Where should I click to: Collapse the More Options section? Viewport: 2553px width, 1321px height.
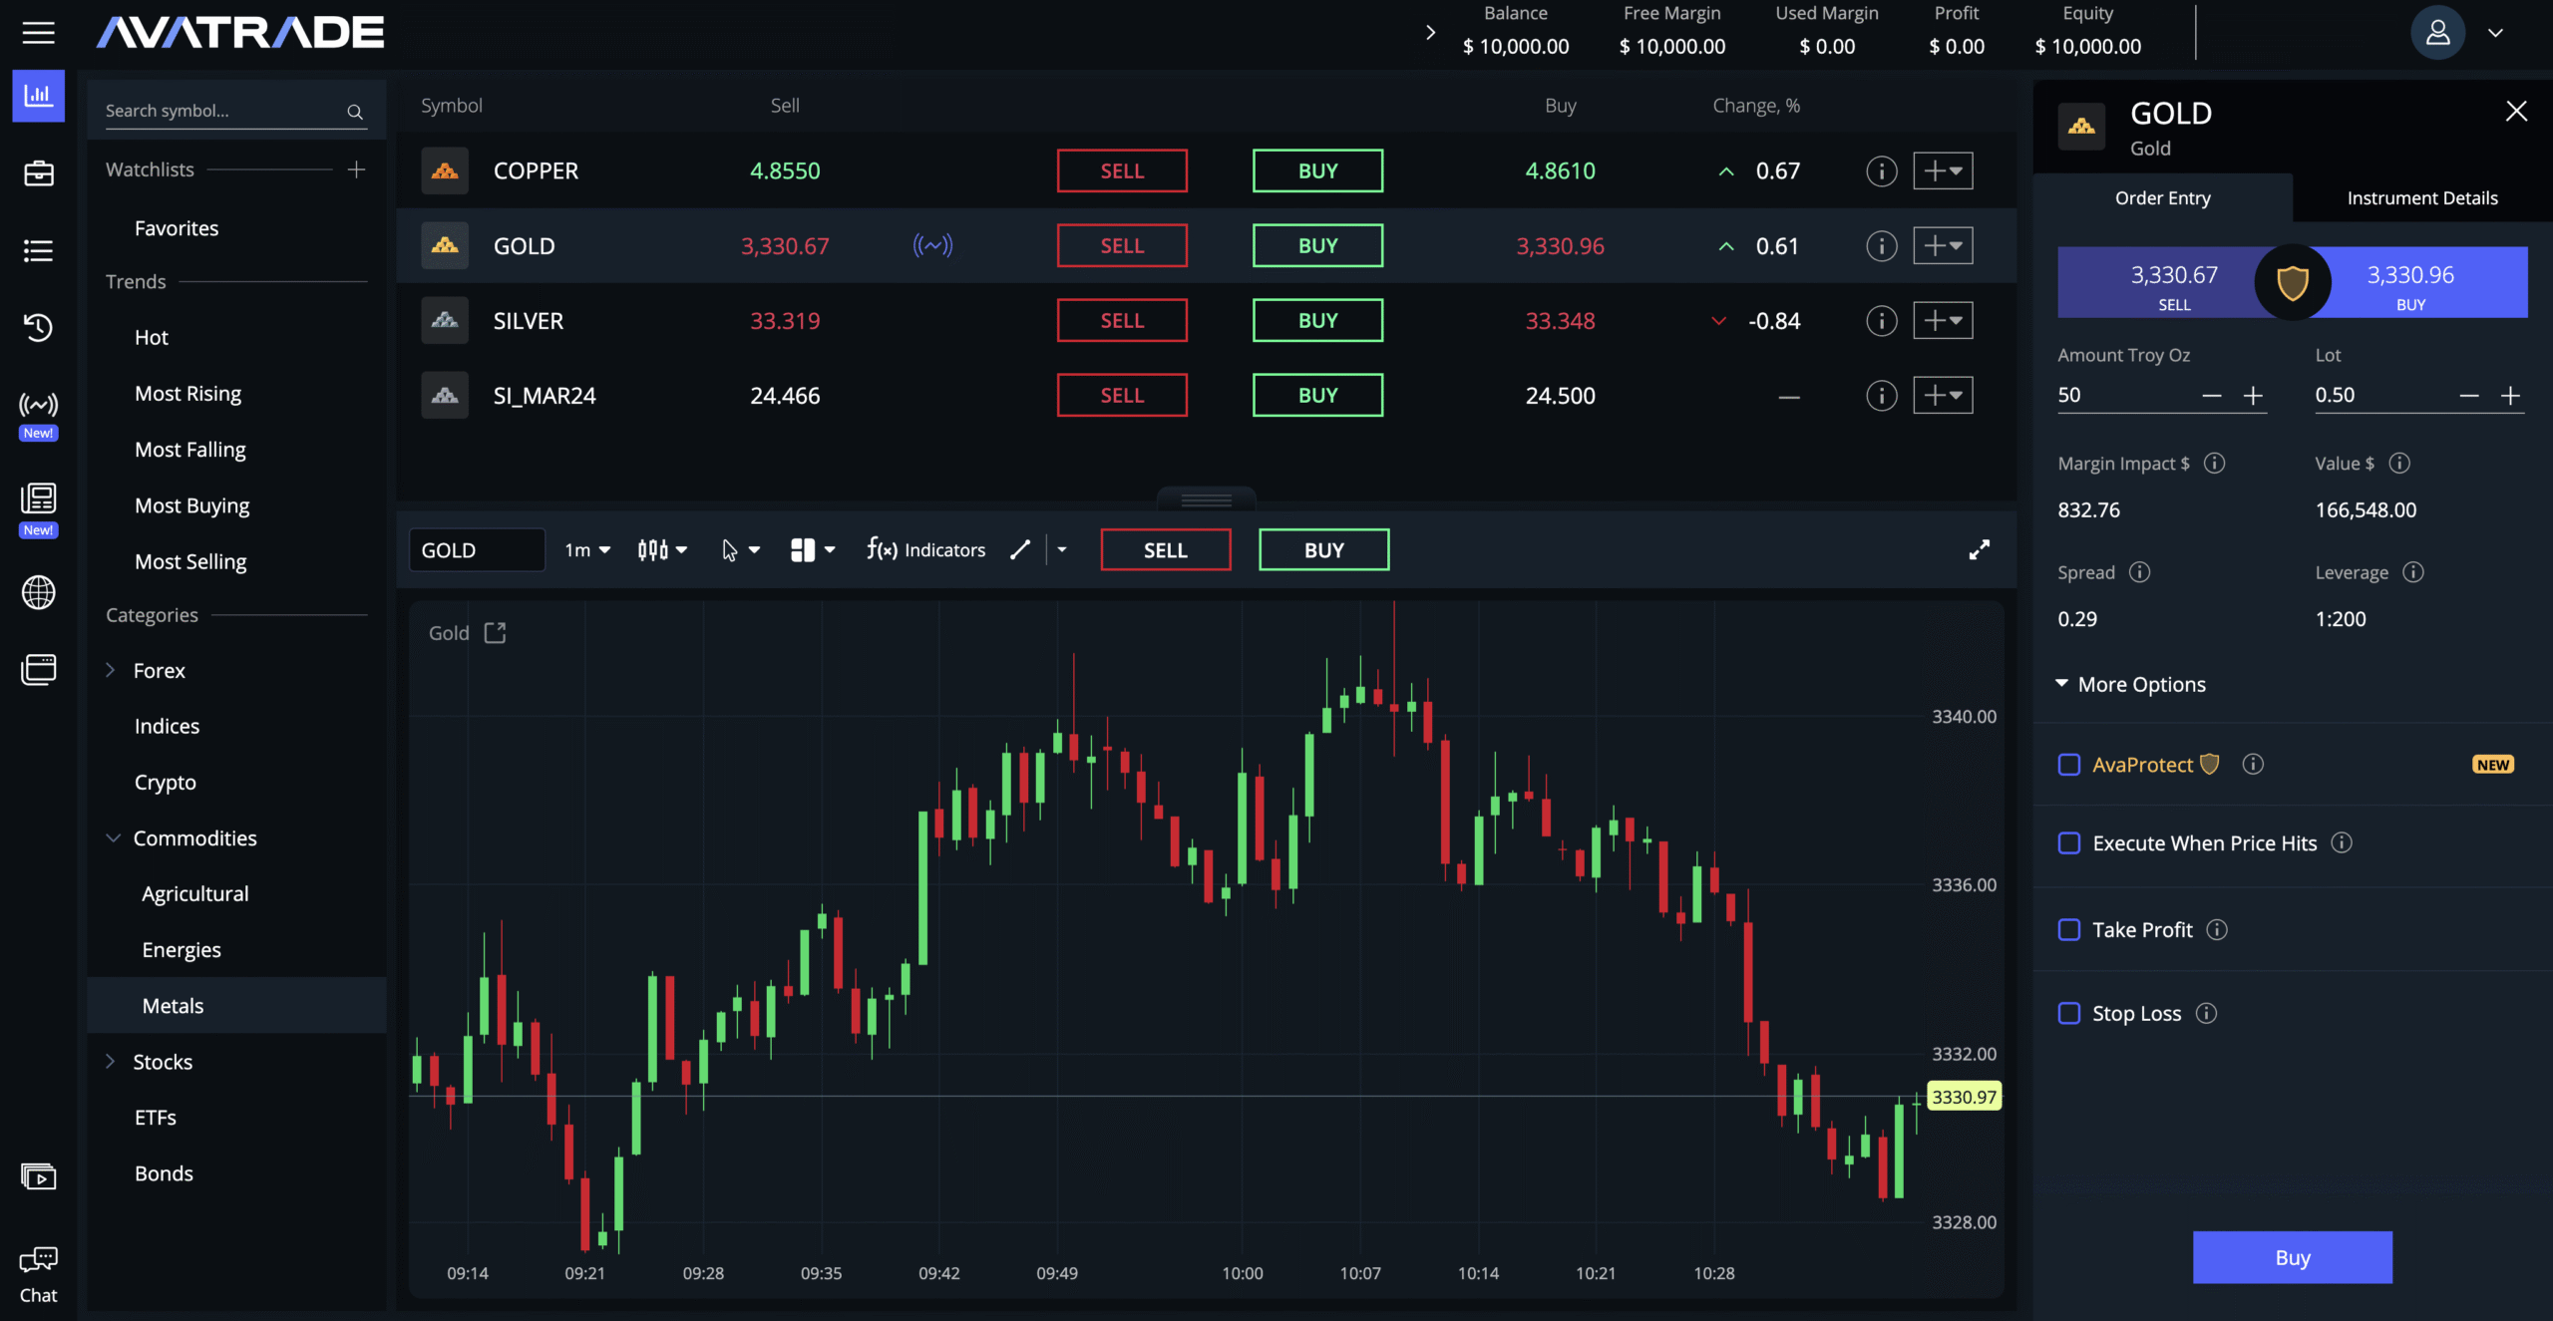[2130, 685]
